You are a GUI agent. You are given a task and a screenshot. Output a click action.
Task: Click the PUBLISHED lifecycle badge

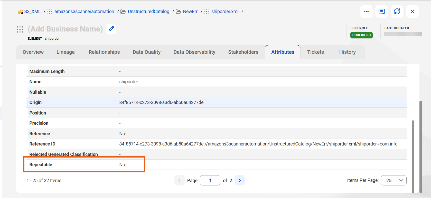click(361, 35)
